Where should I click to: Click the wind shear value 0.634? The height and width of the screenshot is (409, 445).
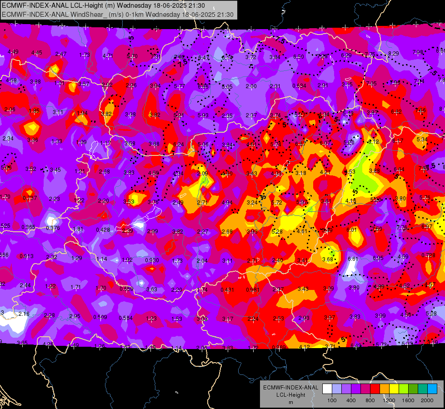pos(300,86)
